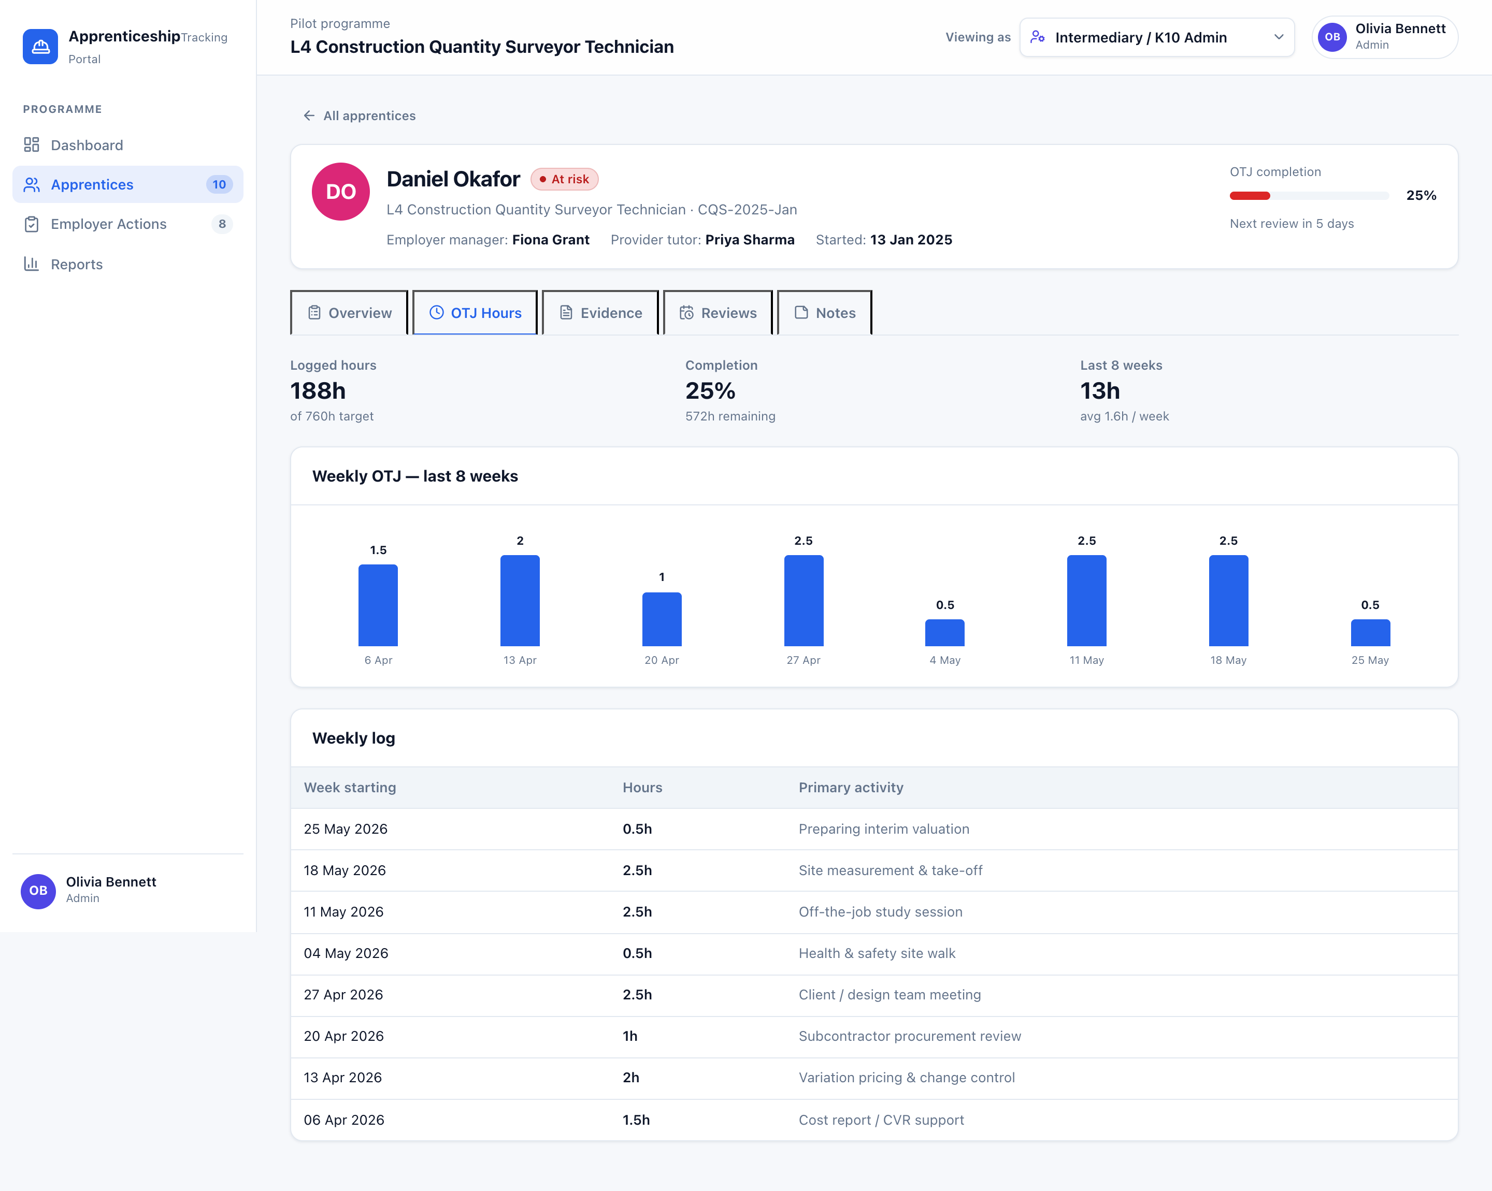Click the Apprenticeship Tracking Portal hard-hat logo
The image size is (1492, 1191).
tap(40, 46)
